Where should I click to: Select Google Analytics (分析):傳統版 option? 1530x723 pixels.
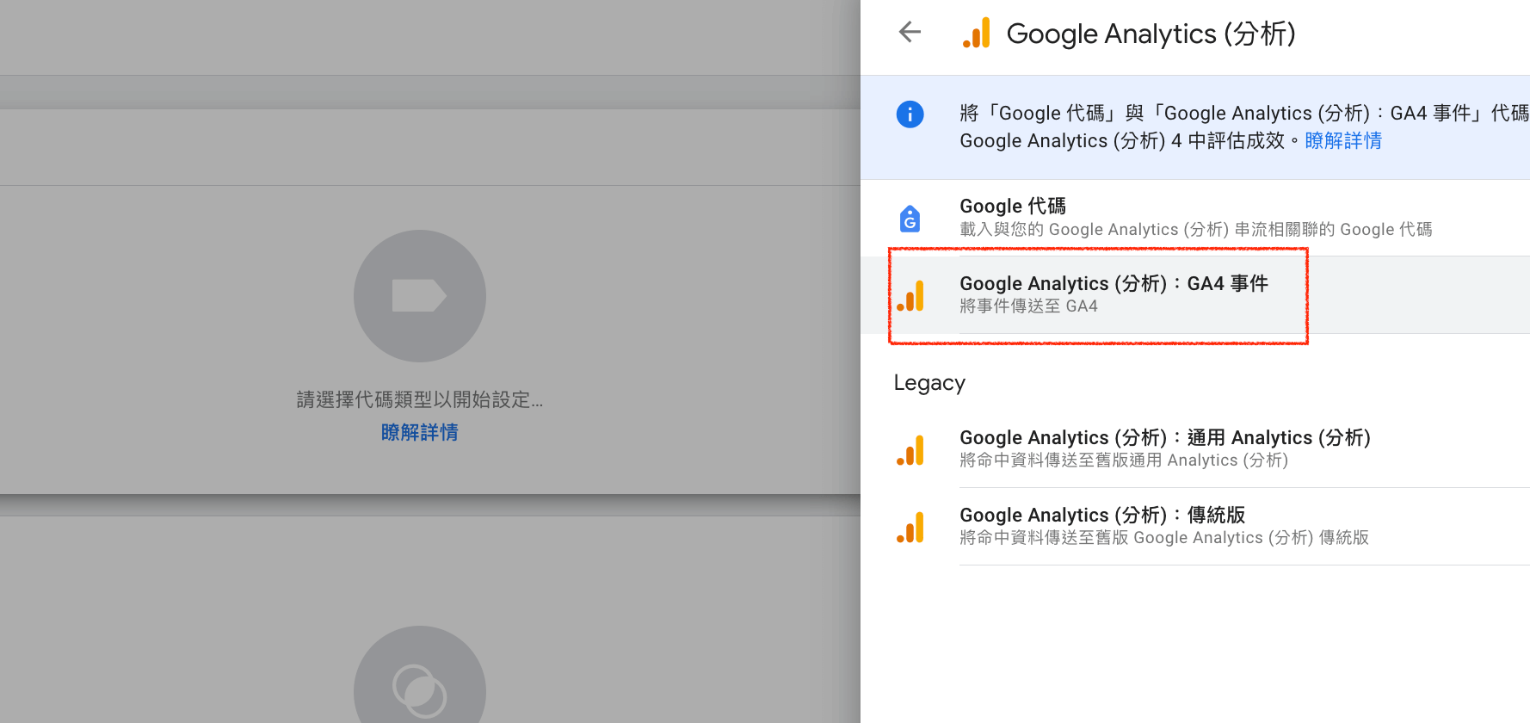[1195, 527]
